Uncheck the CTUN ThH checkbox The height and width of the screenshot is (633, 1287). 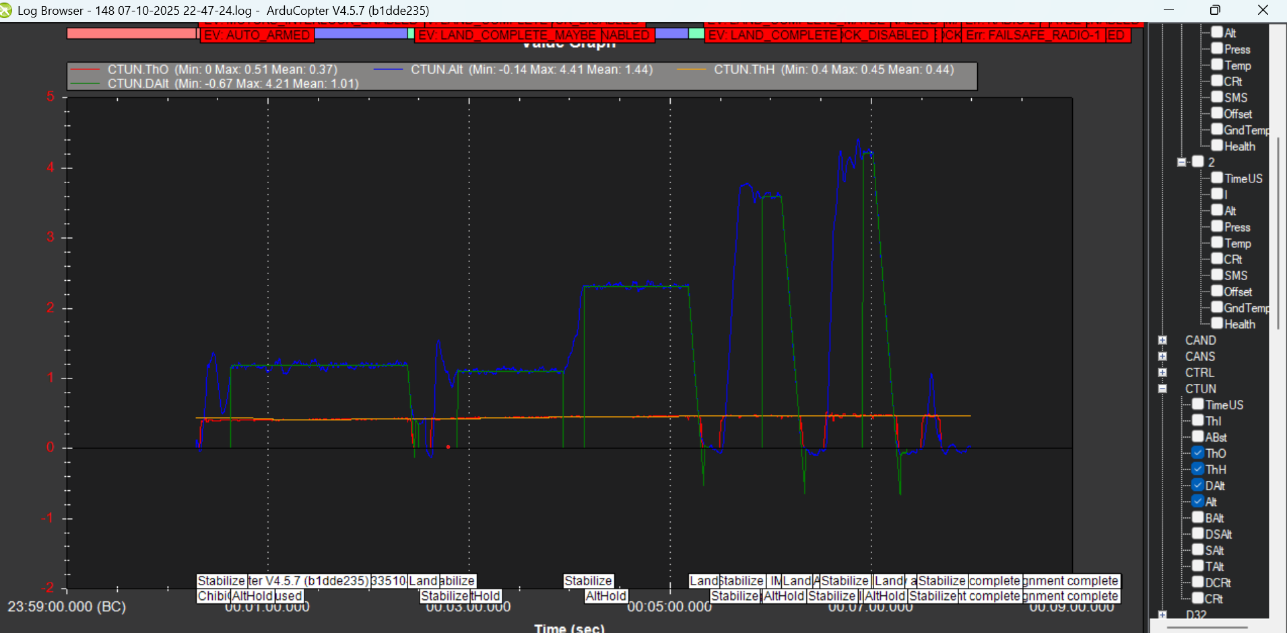[1198, 469]
